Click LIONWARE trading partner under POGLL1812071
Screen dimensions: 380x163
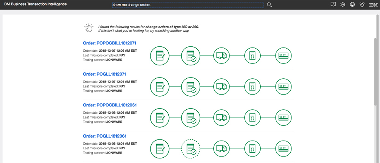pos(114,91)
